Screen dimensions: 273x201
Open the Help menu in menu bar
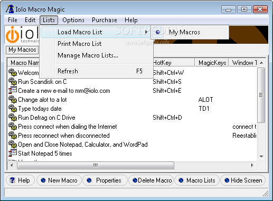point(131,20)
